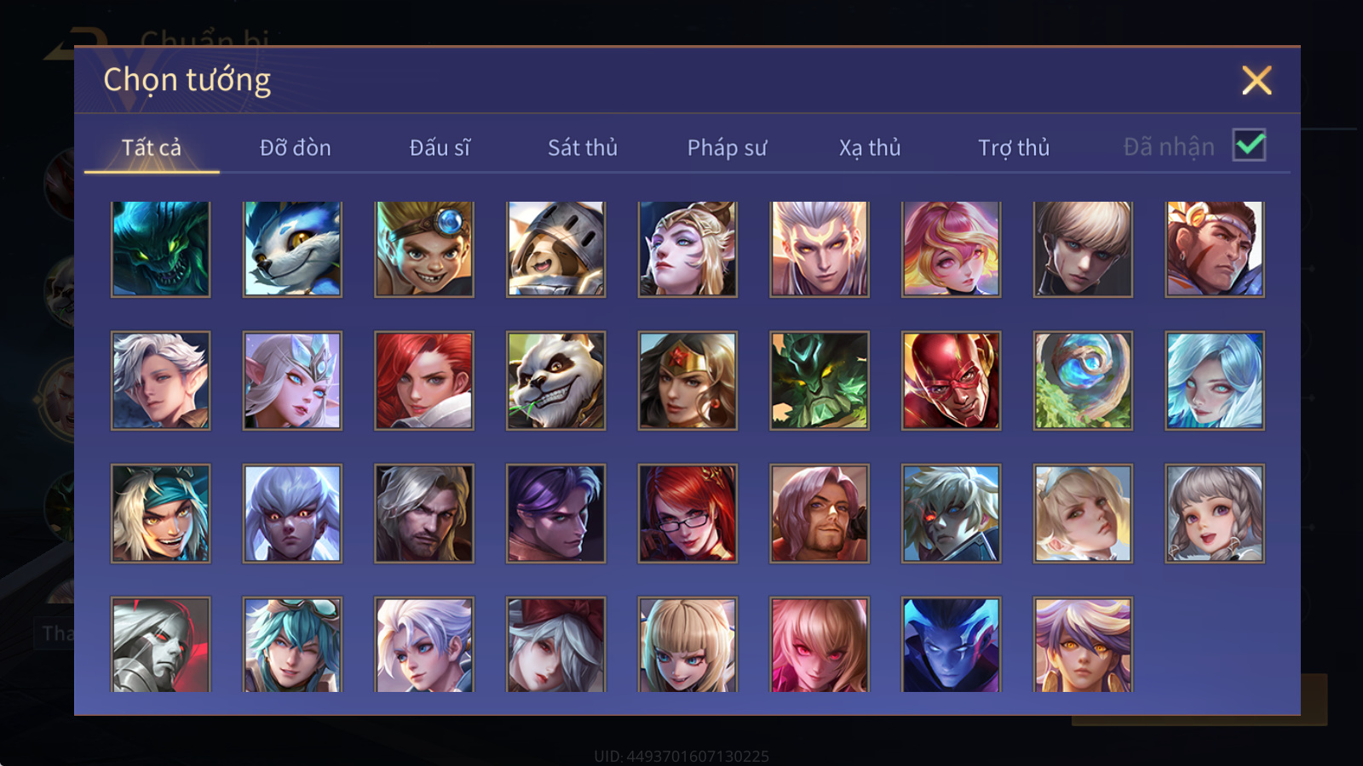Switch to the Đỡ đòn tab
1363x766 pixels.
coord(295,148)
